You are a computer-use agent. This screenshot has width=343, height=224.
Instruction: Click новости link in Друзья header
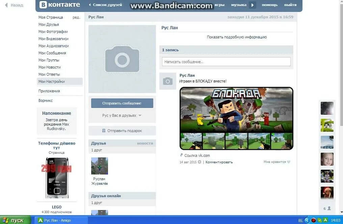click(145, 143)
